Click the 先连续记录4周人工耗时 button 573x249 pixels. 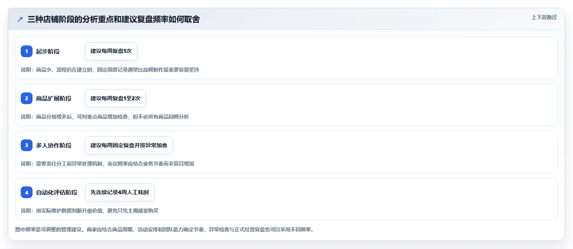click(120, 192)
